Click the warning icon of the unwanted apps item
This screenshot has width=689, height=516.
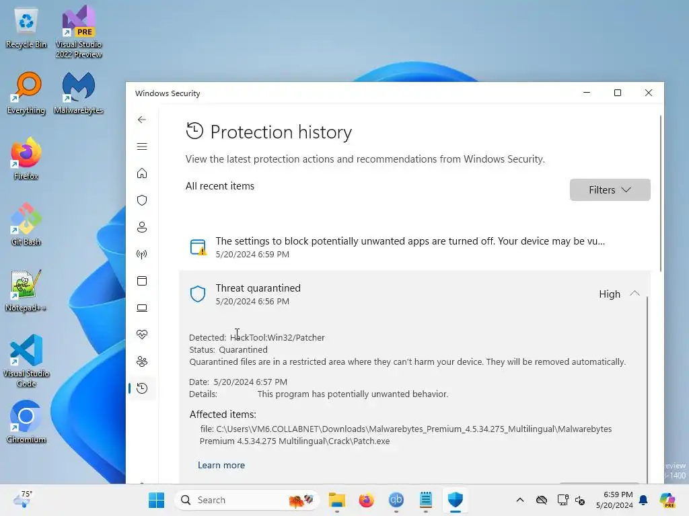coord(198,247)
